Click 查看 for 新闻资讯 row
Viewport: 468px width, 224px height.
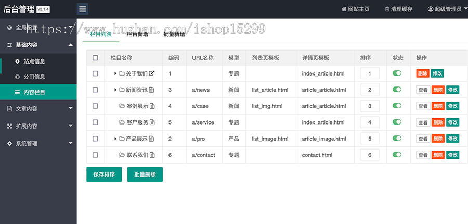(x=423, y=90)
